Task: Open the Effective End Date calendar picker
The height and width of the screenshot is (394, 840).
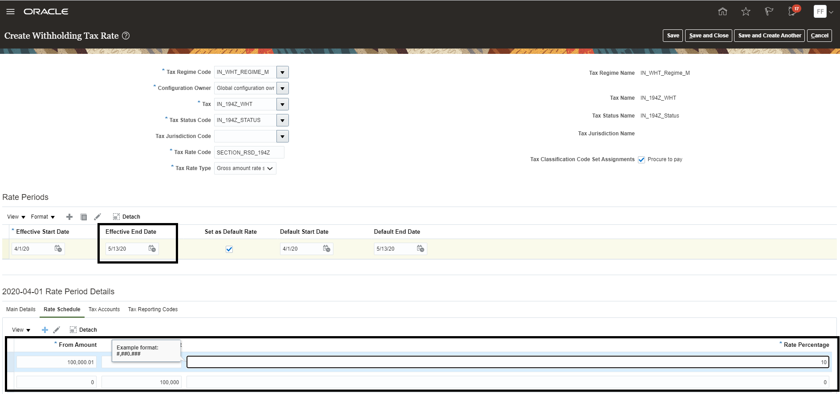Action: pos(152,248)
